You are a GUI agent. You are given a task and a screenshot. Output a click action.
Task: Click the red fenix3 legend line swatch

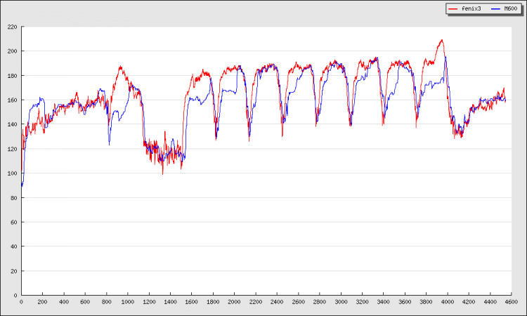click(x=454, y=8)
